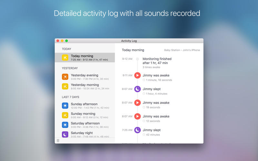Click the Monitoring finished timeline marker

click(137, 59)
